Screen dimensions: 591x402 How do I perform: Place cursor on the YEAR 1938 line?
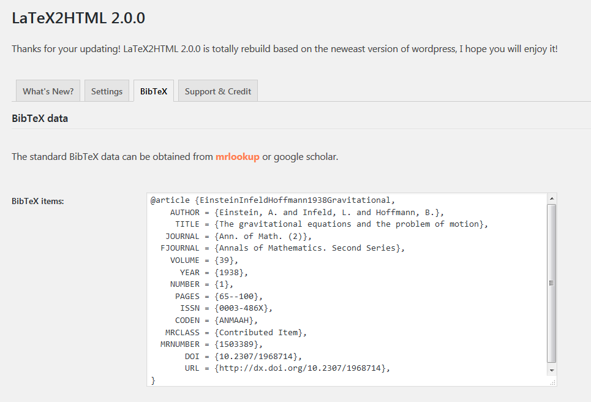[x=214, y=272]
